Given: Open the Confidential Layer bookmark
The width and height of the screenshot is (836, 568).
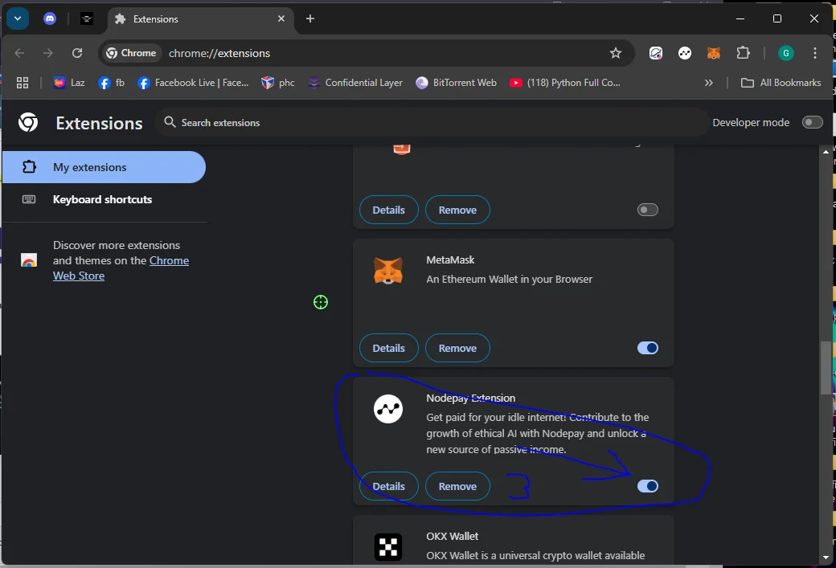Looking at the screenshot, I should tap(355, 83).
